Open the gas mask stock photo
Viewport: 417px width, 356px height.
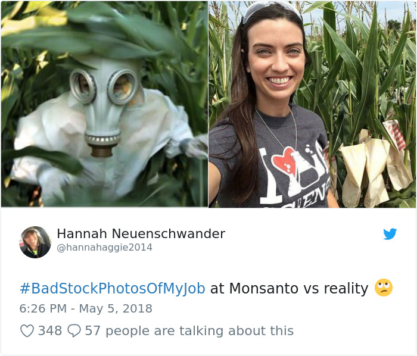coord(104,104)
